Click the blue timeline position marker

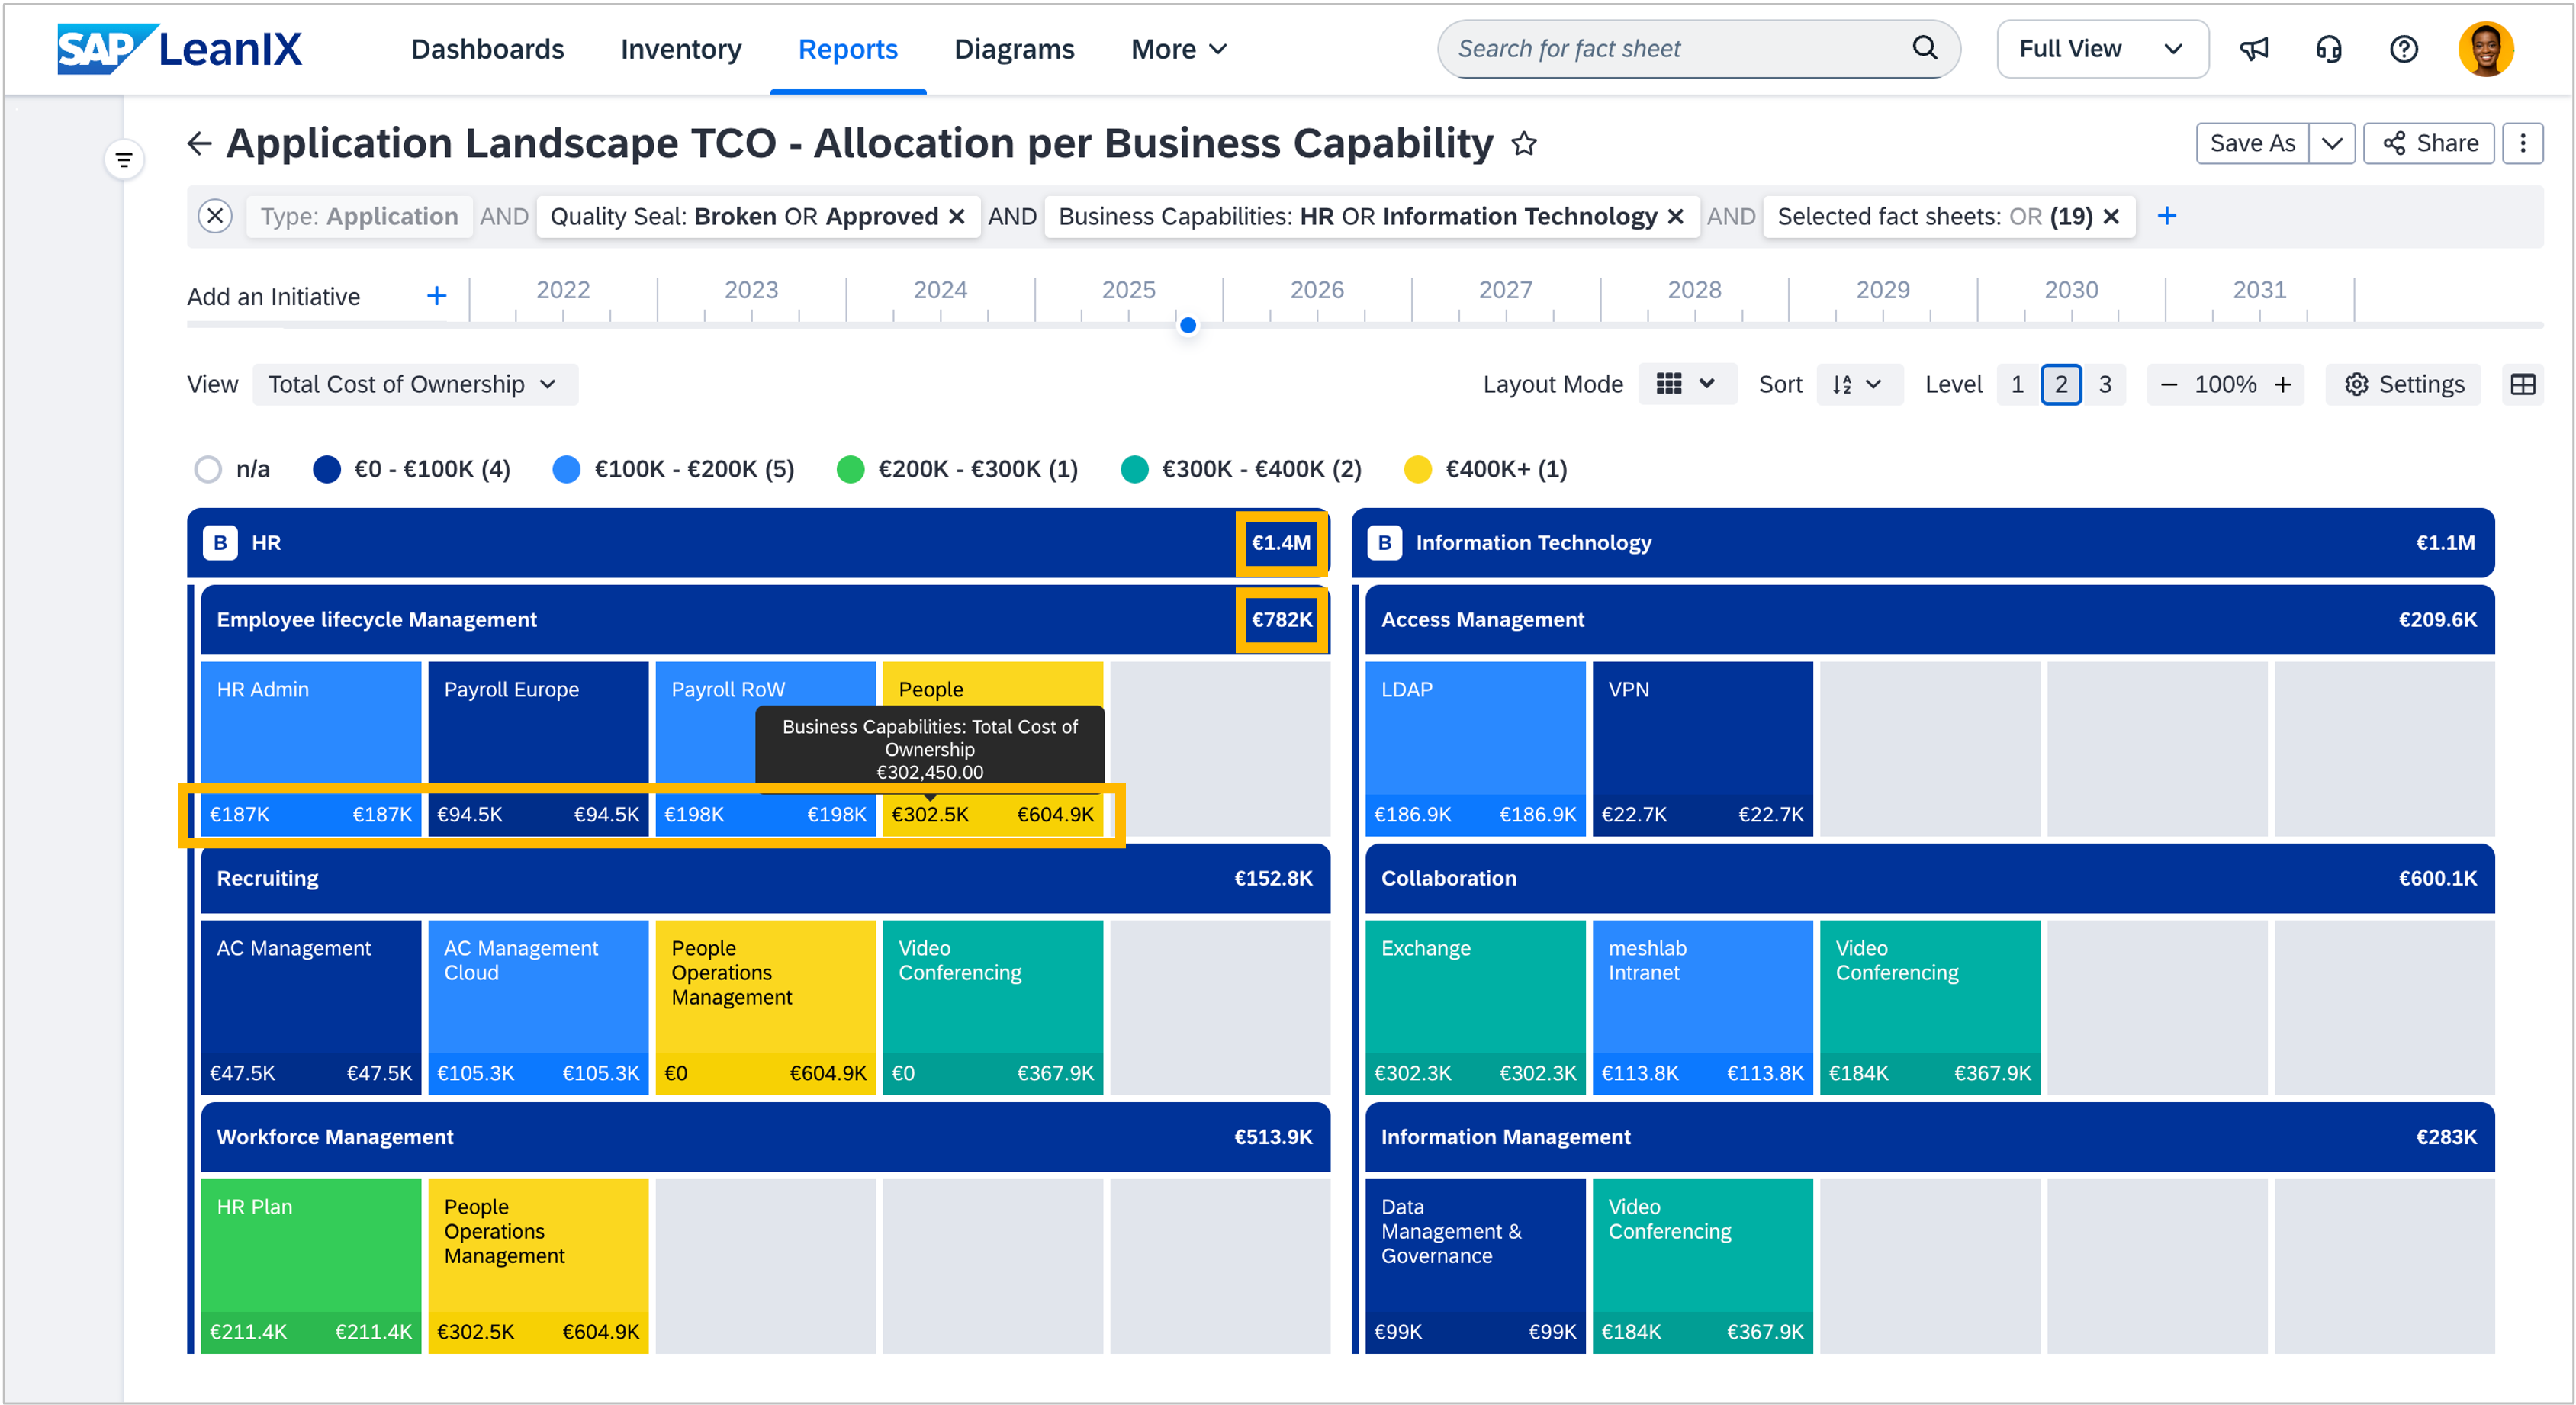pyautogui.click(x=1188, y=325)
